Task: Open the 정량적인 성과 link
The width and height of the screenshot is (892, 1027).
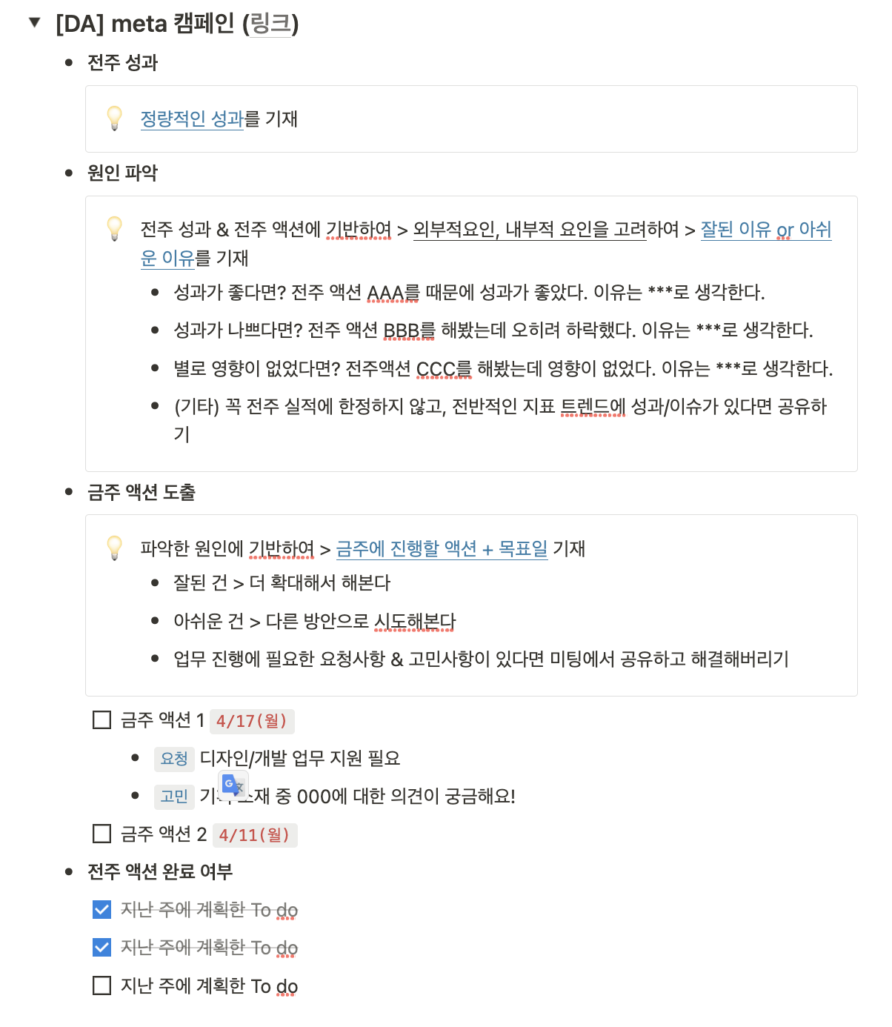Action: click(192, 119)
